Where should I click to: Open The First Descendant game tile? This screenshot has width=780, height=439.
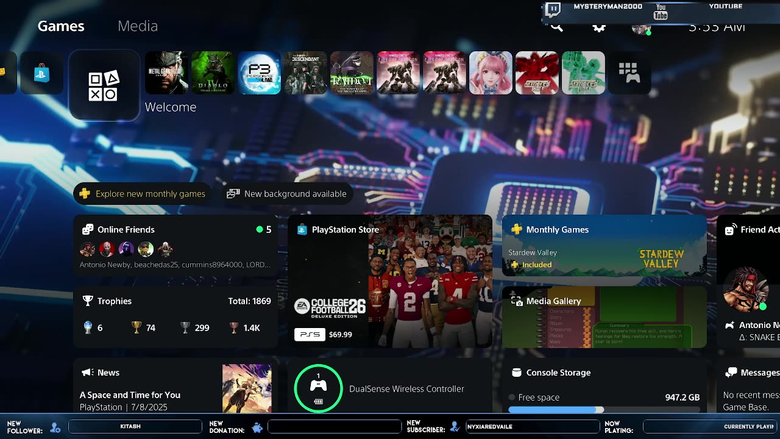point(305,73)
